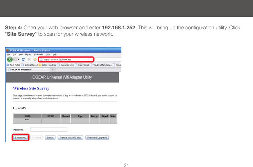The image size is (253, 167).
Task: Open the Tools menu
Action: click(48, 54)
